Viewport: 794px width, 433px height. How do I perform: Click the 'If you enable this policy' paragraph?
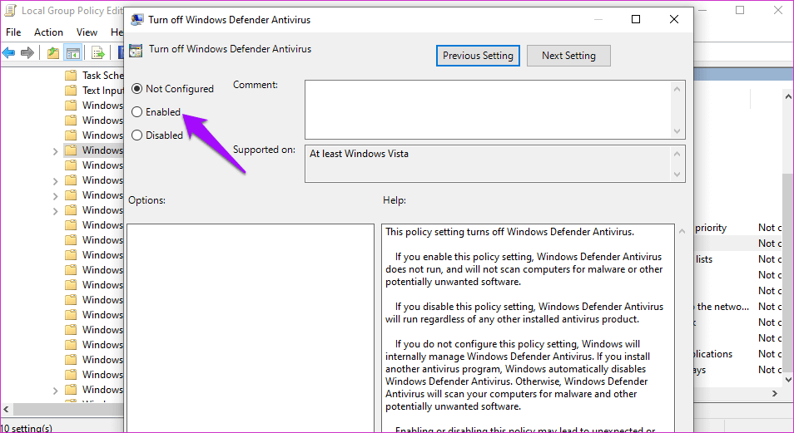click(524, 269)
